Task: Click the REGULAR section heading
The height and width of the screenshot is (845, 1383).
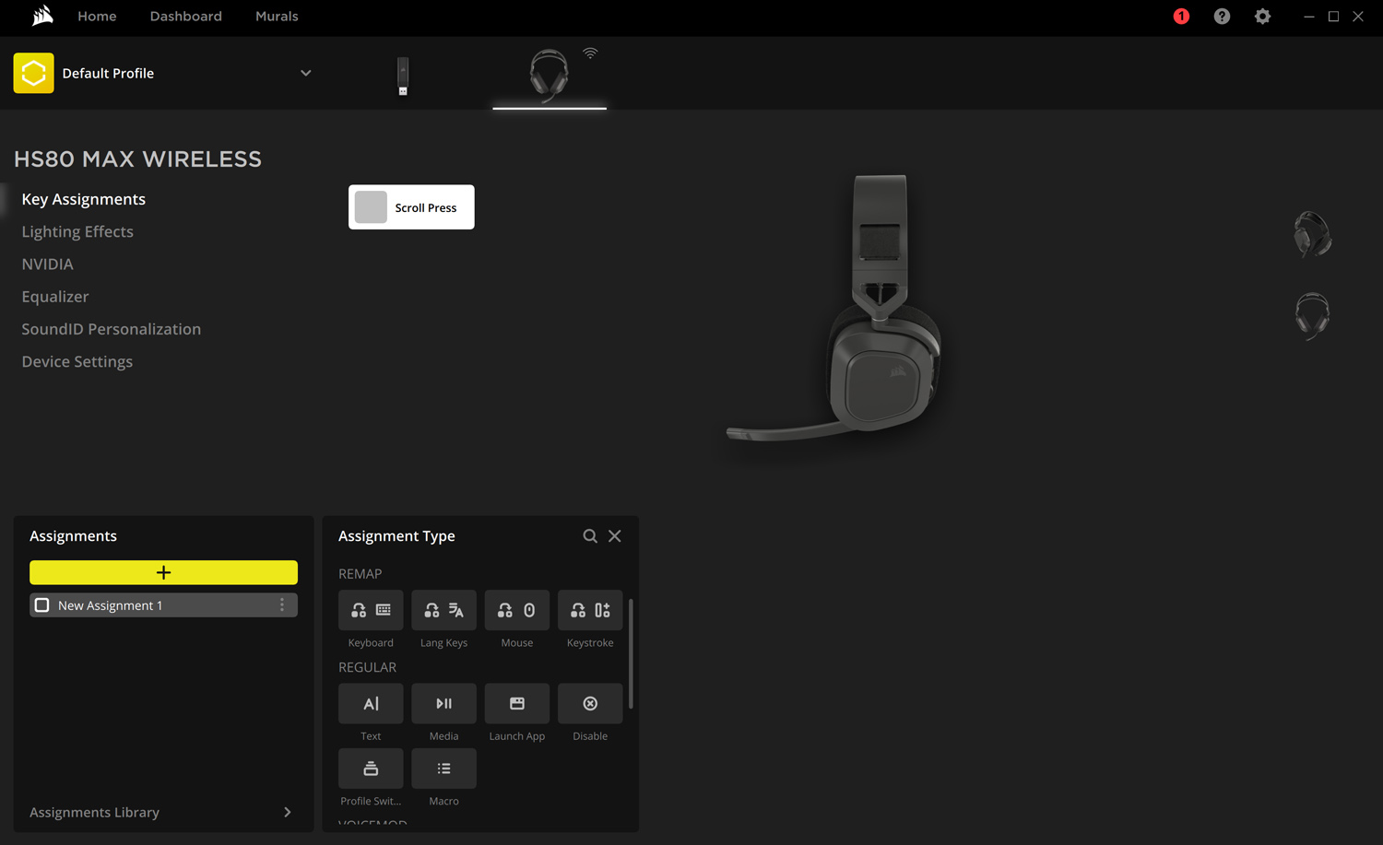Action: tap(368, 667)
